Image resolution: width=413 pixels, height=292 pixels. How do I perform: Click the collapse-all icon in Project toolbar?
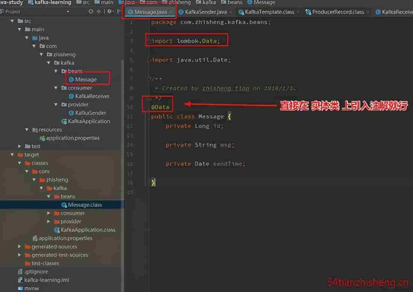point(99,12)
